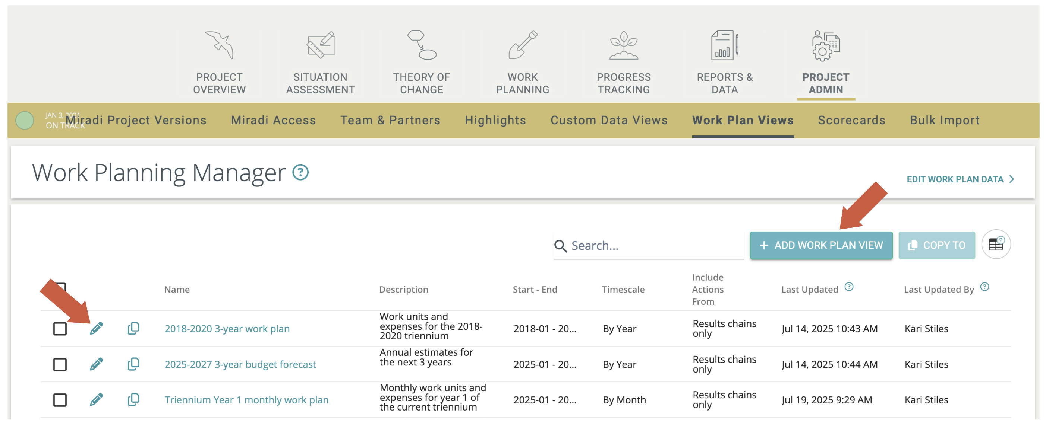This screenshot has height=431, width=1046.
Task: Click help icon beside Last Updated By header
Action: click(984, 287)
